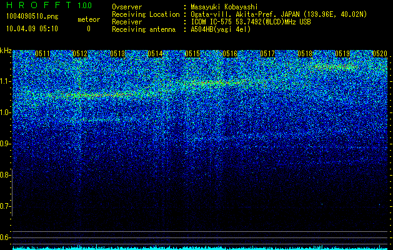Click the ICOM IC-575 receiver text
393x250 pixels.
click(251, 22)
